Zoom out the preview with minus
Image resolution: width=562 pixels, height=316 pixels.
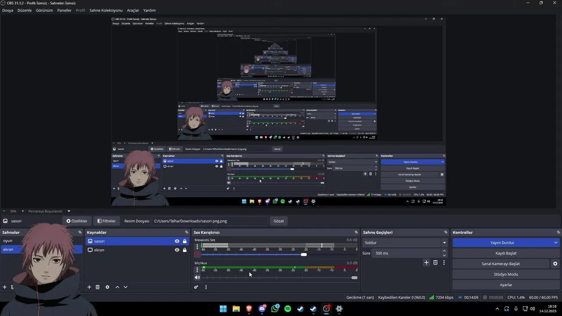[4, 211]
